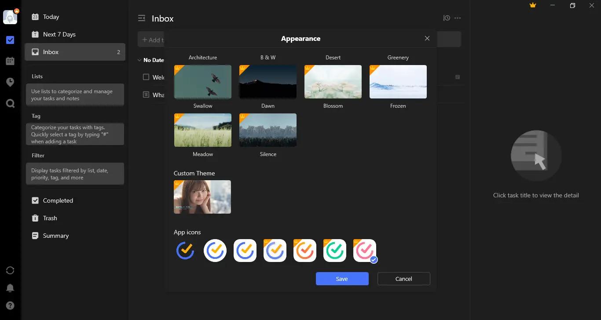The height and width of the screenshot is (320, 601).
Task: Open the calendar view icon in sidebar
Action: (10, 61)
